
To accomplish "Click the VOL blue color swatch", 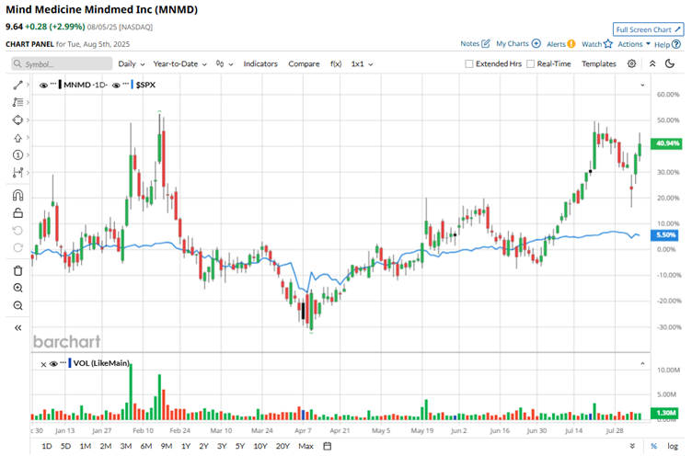I will click(69, 363).
